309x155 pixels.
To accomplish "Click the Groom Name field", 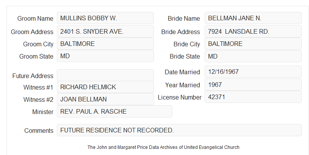I will (105, 18).
